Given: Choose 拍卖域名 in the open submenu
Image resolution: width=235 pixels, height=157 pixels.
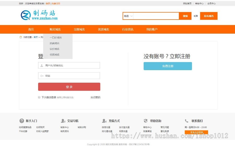Looking at the screenshot, I should pos(55,43).
